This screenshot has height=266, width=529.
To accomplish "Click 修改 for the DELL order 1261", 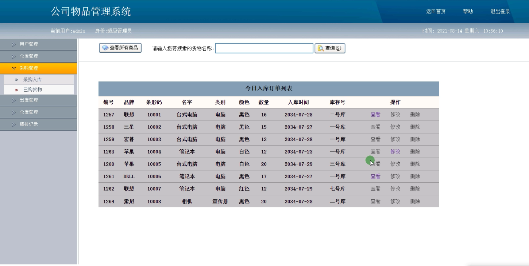I will coord(395,176).
